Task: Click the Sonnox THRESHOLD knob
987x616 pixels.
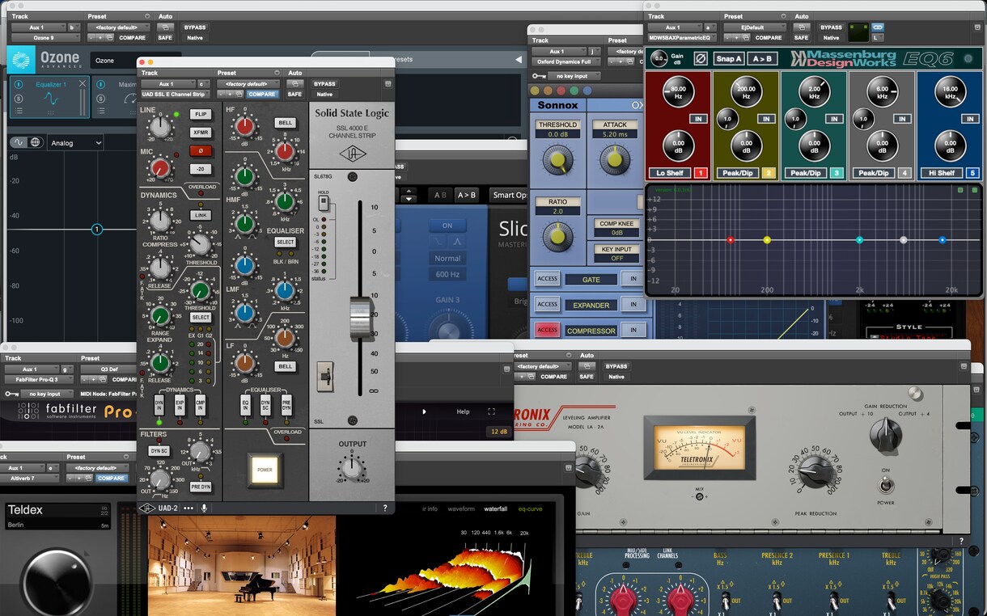Action: [557, 158]
